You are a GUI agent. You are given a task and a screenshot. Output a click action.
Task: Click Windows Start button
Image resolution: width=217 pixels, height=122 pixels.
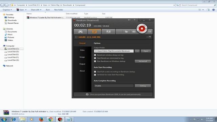click(4, 119)
